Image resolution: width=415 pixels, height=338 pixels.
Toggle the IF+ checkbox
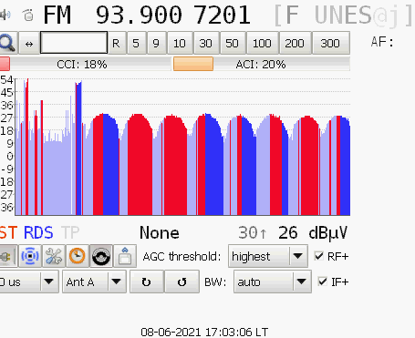(x=322, y=282)
